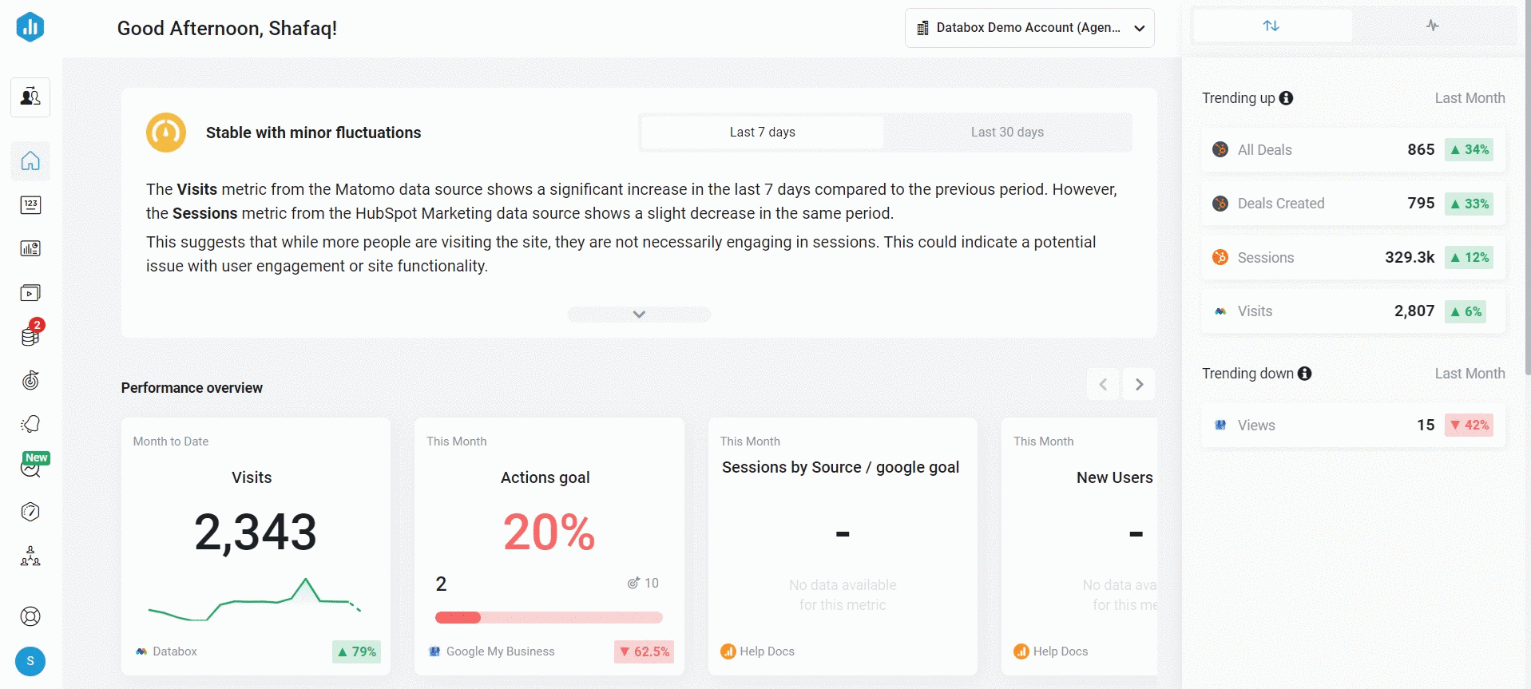Click the Actions goal progress bar
The width and height of the screenshot is (1531, 689).
click(549, 617)
